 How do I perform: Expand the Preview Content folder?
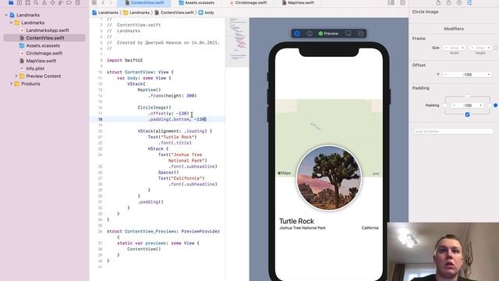tap(16, 76)
